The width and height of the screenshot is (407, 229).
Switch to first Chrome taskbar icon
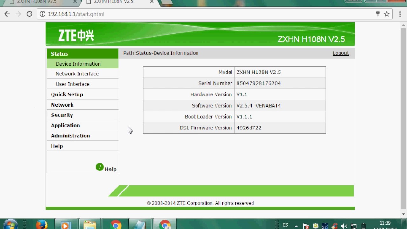point(115,225)
